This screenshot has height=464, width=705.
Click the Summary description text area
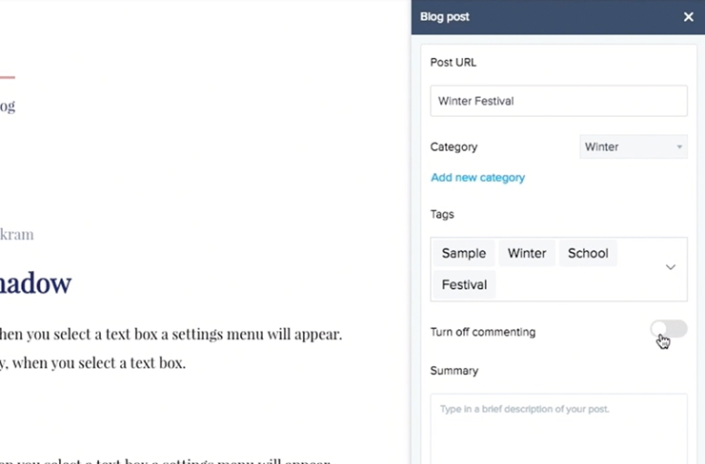[x=558, y=429]
